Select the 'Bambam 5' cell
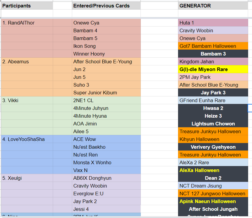 pos(106,38)
